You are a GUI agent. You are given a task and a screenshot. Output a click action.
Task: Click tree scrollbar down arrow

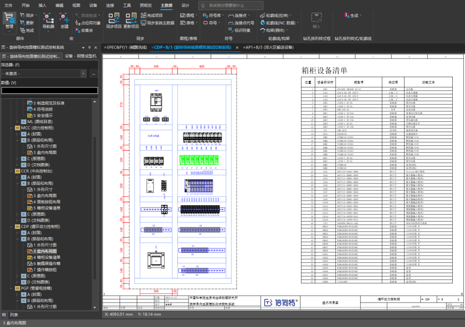(94, 307)
